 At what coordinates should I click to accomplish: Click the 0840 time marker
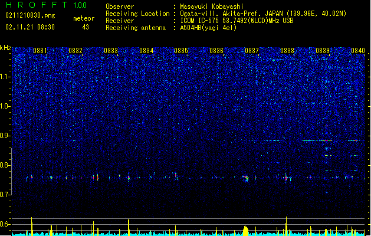coord(358,51)
